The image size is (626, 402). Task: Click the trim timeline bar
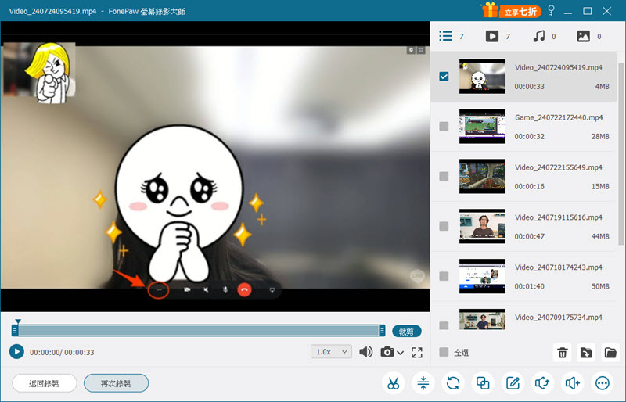pyautogui.click(x=199, y=330)
